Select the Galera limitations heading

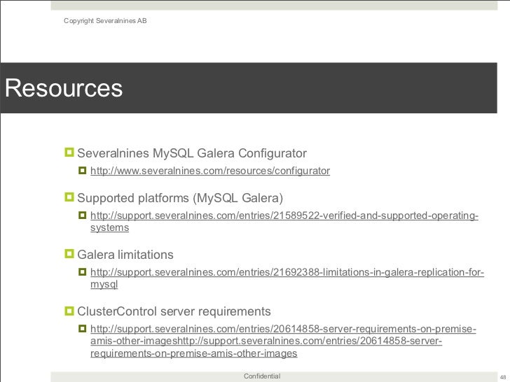click(x=125, y=255)
